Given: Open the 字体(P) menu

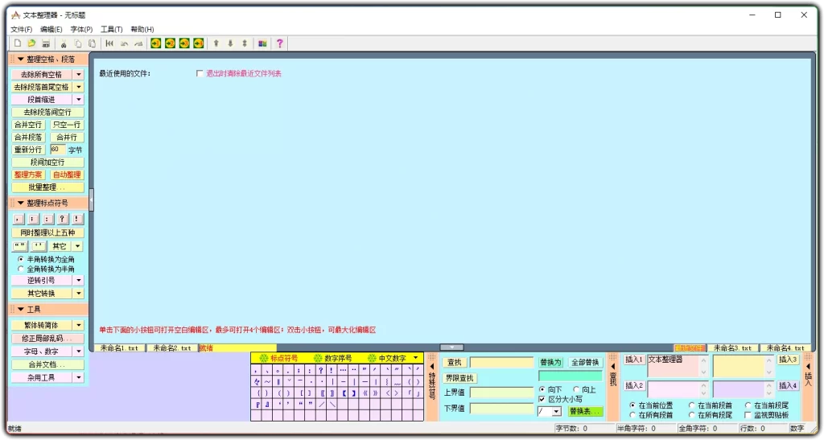Looking at the screenshot, I should [81, 30].
